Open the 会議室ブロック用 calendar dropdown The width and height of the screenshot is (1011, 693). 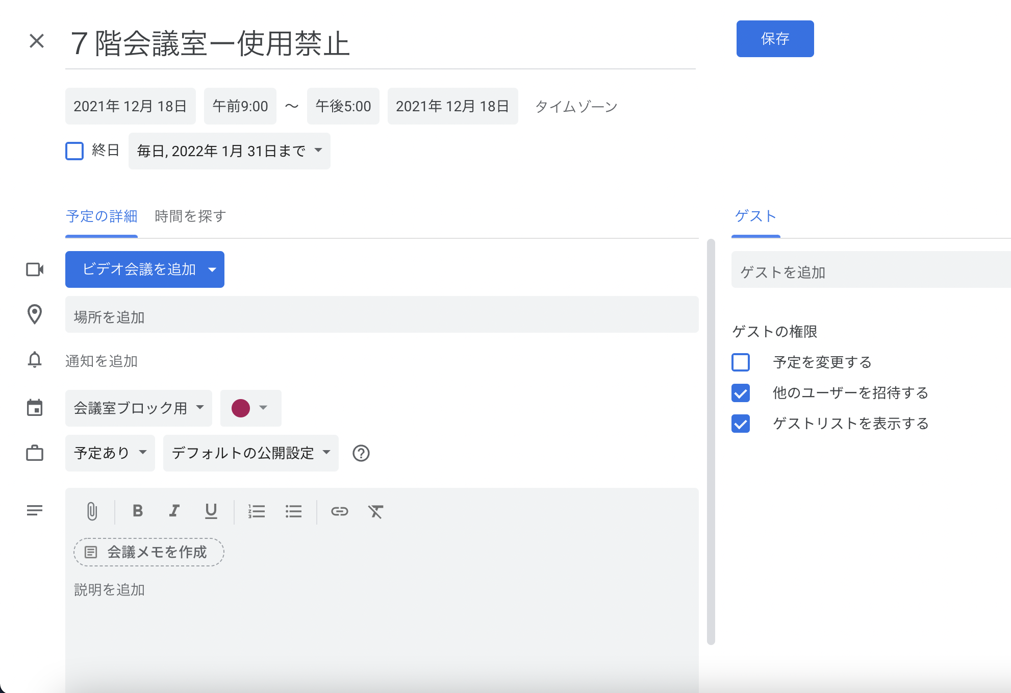(139, 408)
